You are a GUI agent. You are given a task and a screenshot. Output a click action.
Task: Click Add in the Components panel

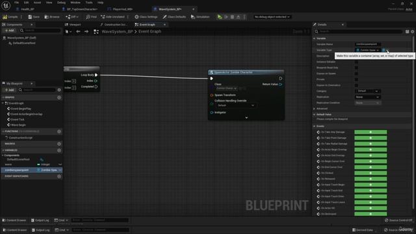[9, 31]
